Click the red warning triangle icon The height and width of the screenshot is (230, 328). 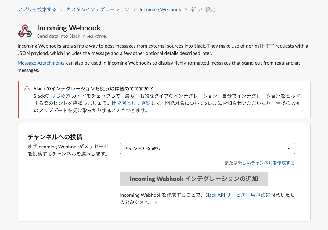[27, 89]
